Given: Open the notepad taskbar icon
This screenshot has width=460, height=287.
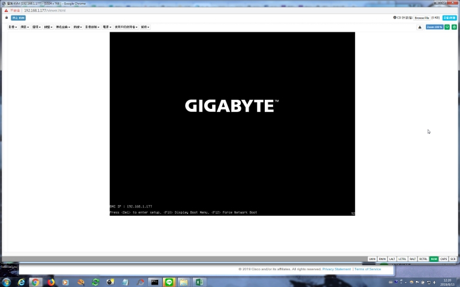Looking at the screenshot, I should [125, 282].
